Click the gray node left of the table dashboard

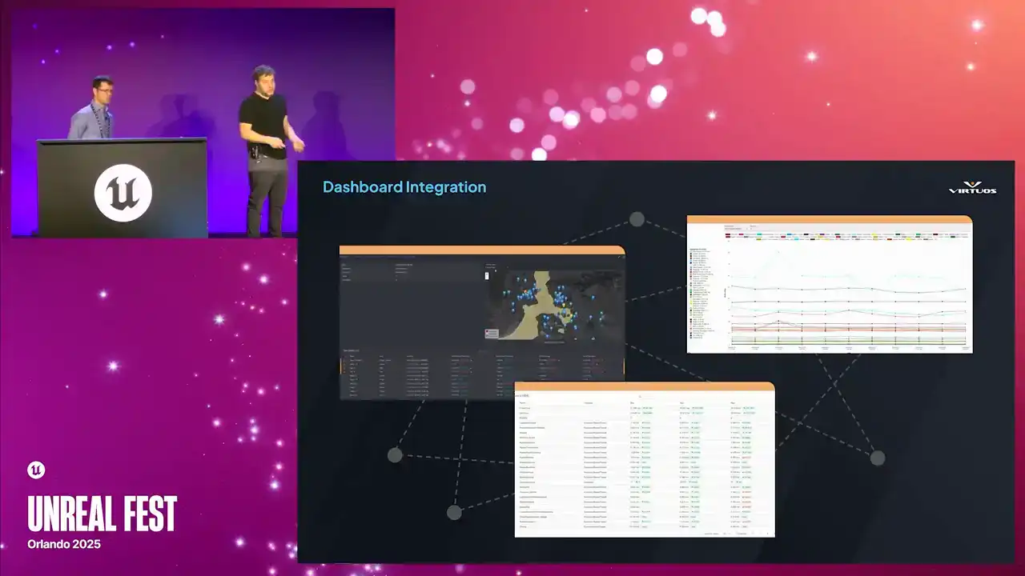(395, 455)
